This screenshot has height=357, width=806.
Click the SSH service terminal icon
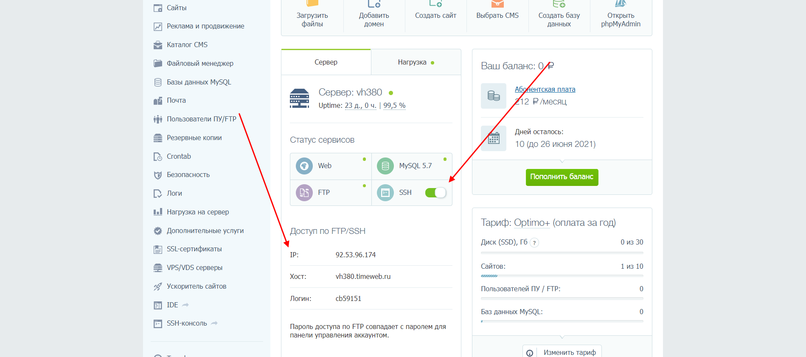[x=385, y=193]
